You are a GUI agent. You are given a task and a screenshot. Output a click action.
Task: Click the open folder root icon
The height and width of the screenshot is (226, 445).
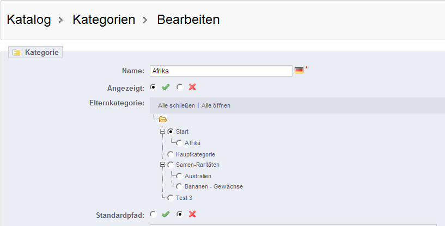point(163,119)
